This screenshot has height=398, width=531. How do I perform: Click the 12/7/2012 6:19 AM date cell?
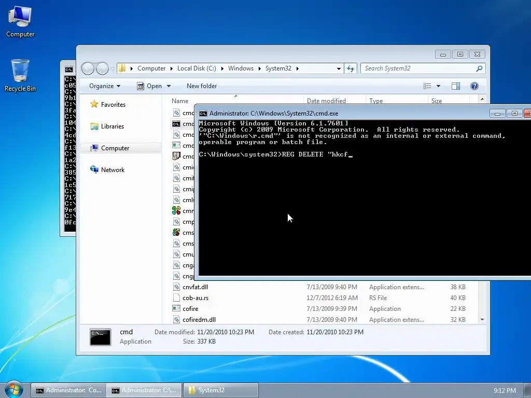332,298
